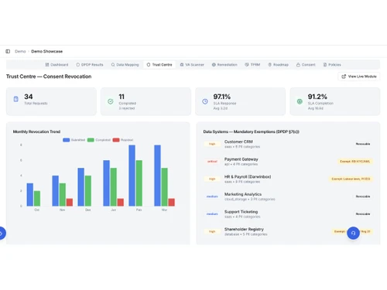Open the Remediation tab
Viewport: 387px width, 290px height.
point(224,65)
